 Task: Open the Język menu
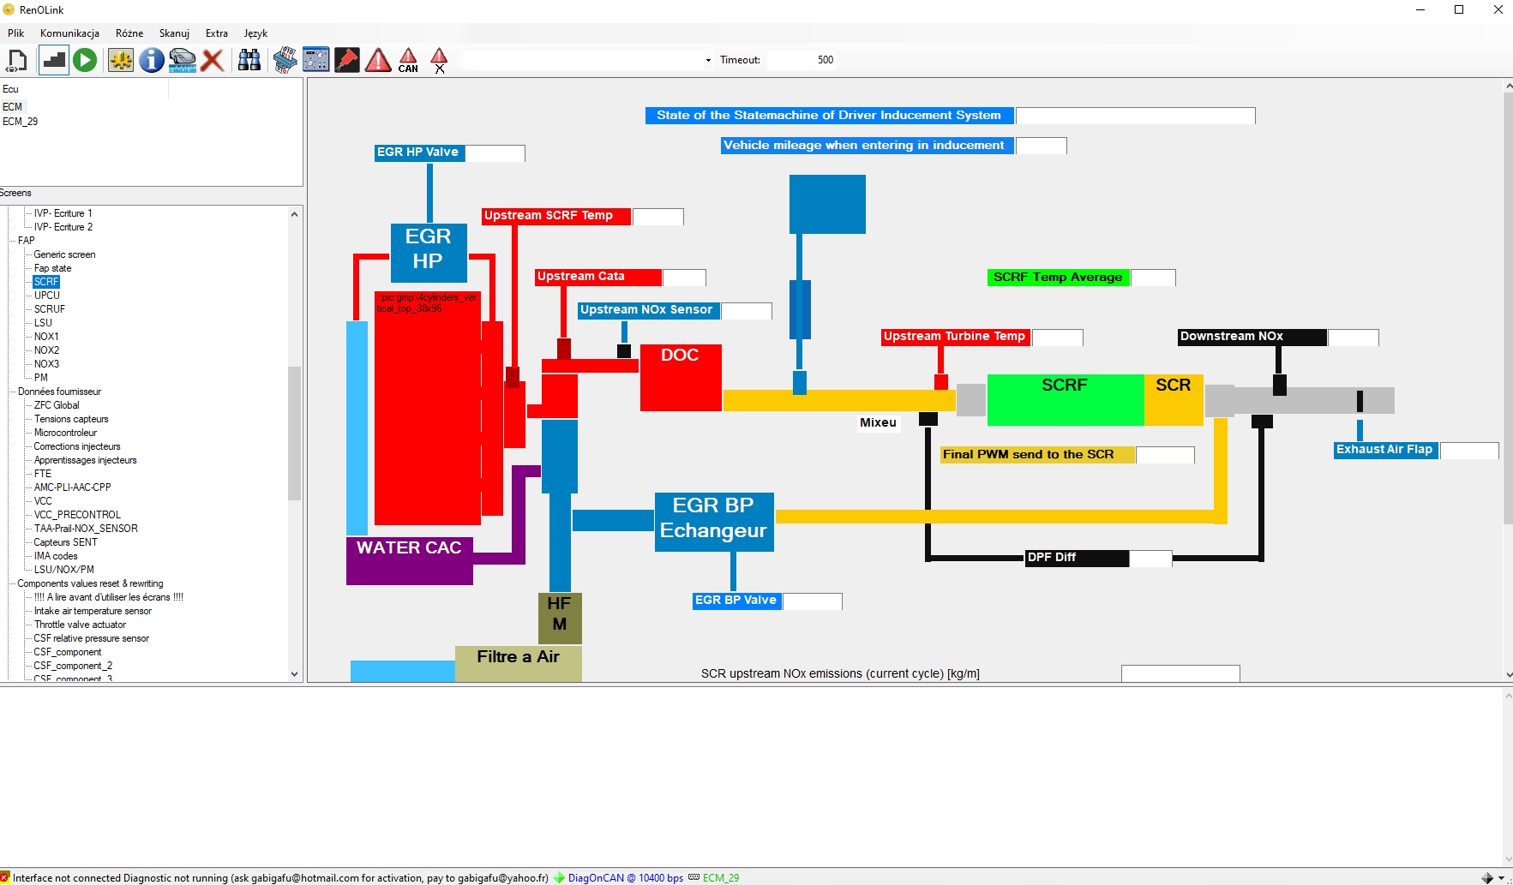255,33
